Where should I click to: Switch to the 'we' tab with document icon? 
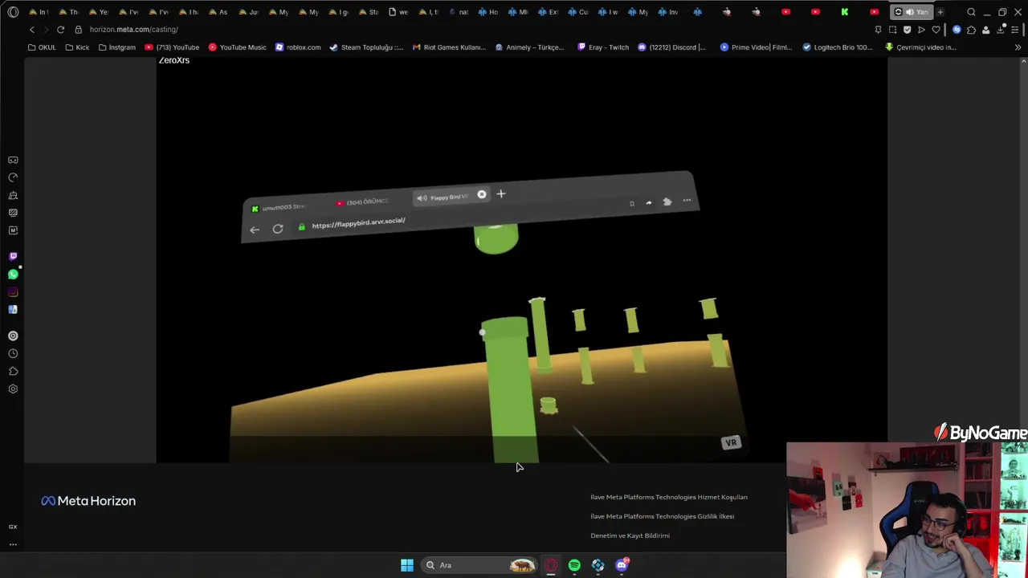click(x=398, y=12)
